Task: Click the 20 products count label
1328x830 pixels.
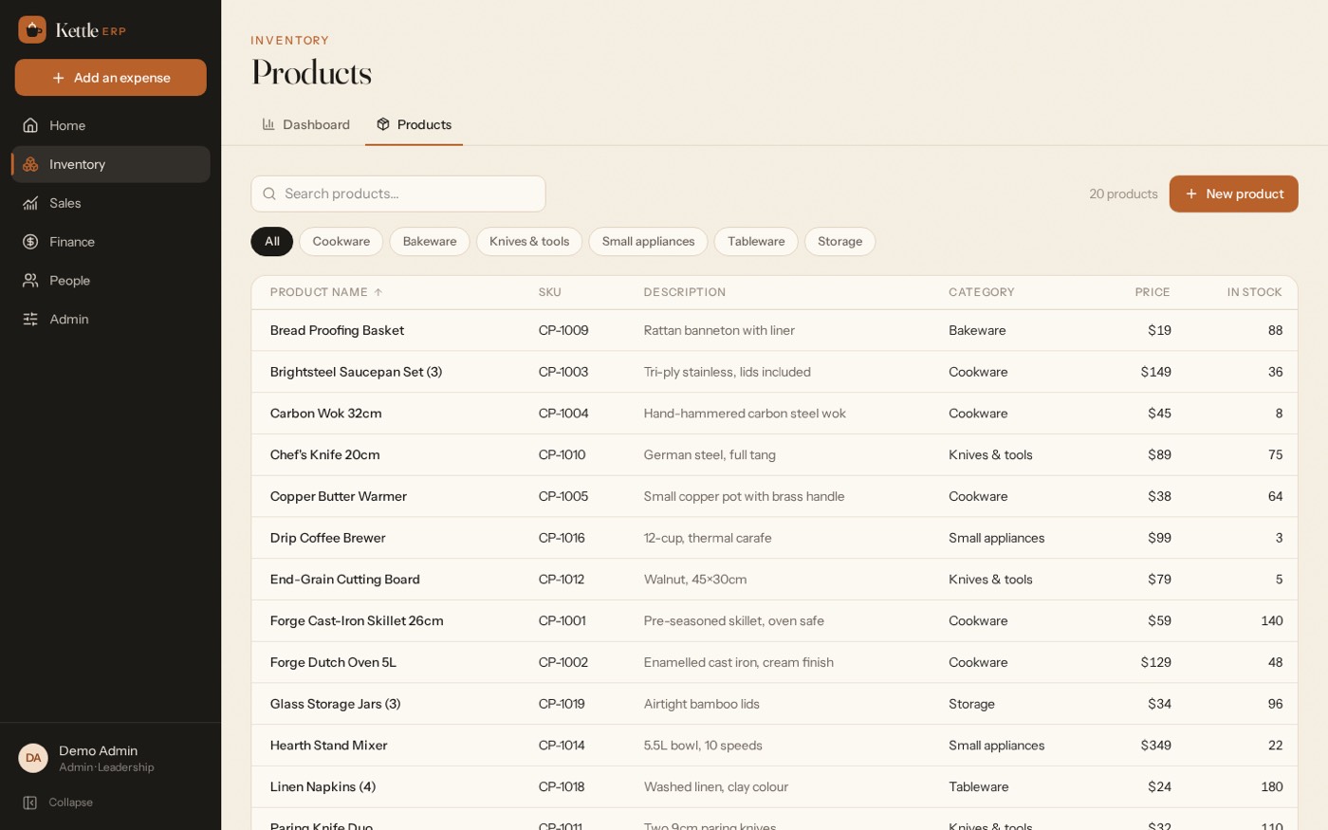Action: tap(1123, 194)
